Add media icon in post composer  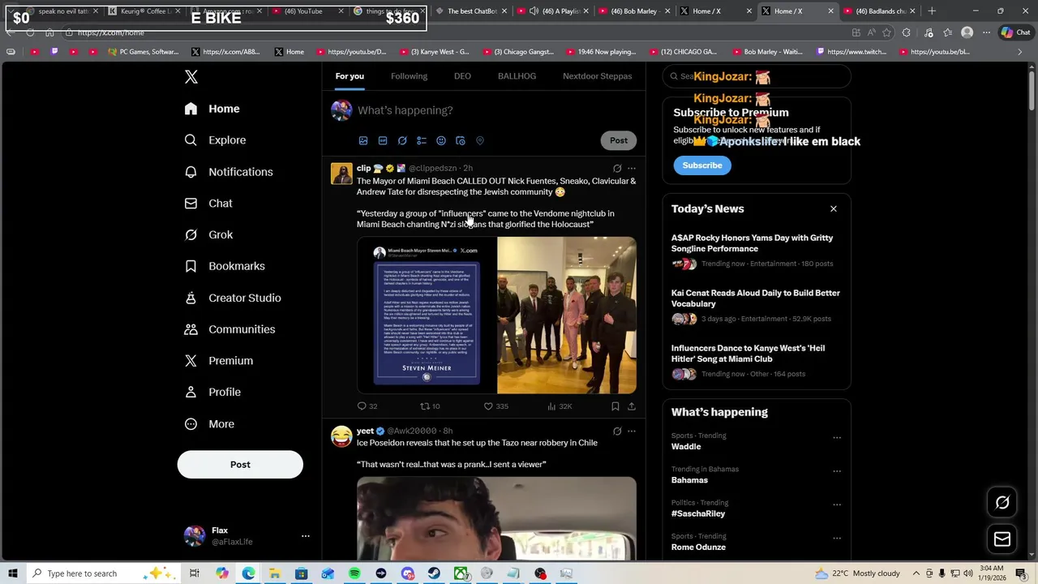[x=363, y=140]
